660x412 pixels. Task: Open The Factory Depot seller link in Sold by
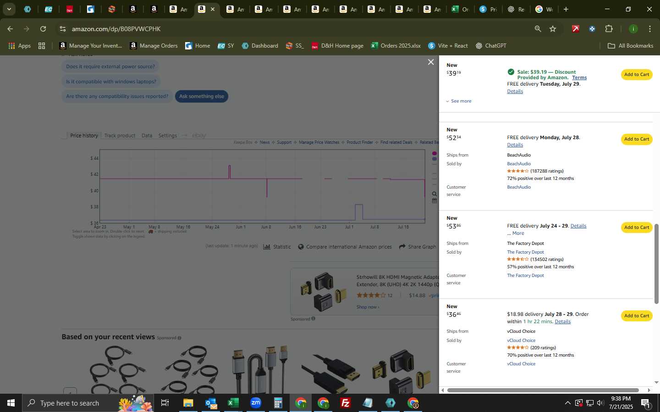click(x=525, y=252)
